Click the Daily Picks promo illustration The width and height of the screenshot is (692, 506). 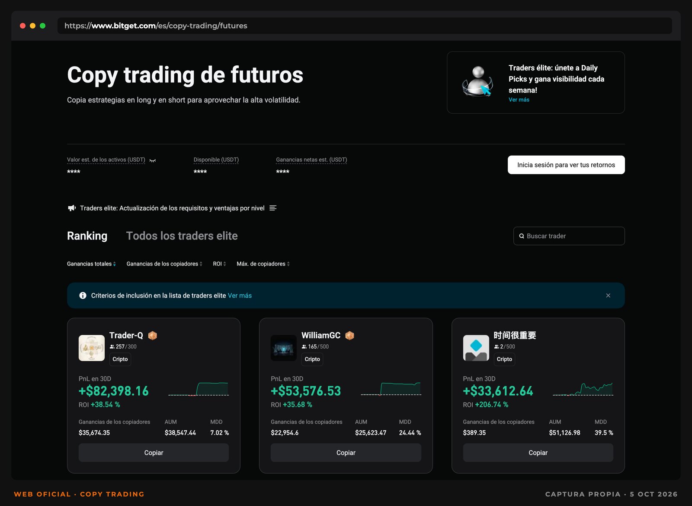[x=478, y=82]
